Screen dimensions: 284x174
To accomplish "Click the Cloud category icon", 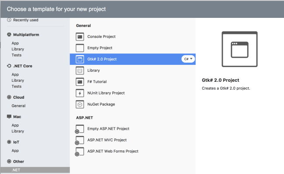I will (x=9, y=97).
